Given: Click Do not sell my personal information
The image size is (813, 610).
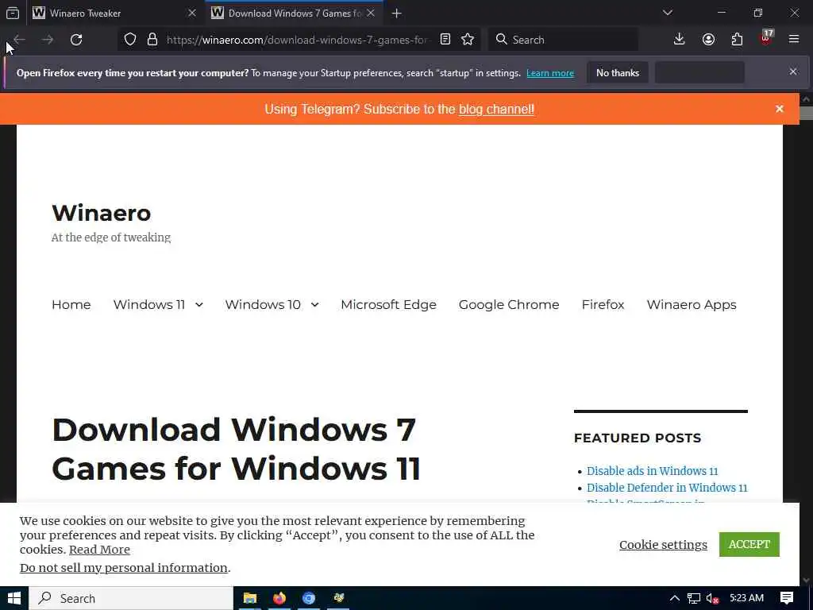Looking at the screenshot, I should coord(123,567).
